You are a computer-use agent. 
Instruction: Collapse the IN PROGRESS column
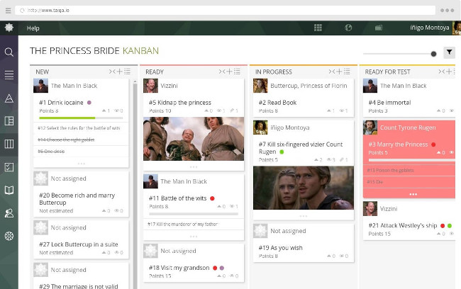pos(331,72)
